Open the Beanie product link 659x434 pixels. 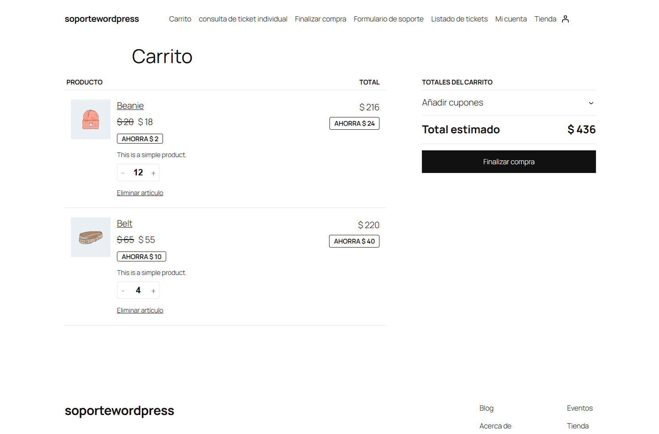click(130, 106)
